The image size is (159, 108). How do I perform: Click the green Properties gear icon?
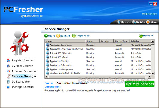click(x=74, y=36)
